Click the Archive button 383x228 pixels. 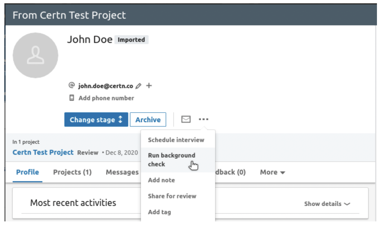coord(148,120)
